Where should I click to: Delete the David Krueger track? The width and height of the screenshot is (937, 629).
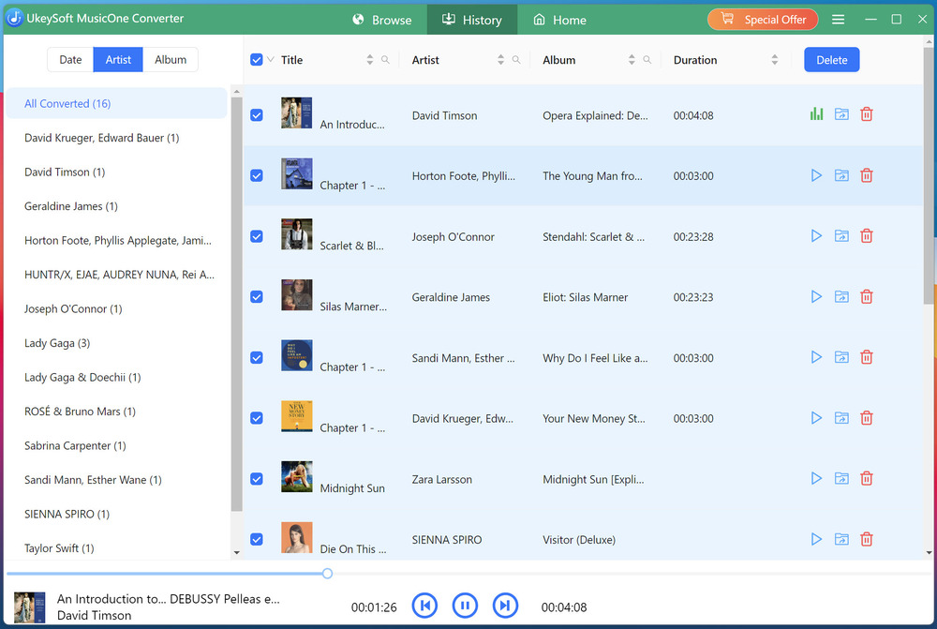point(867,418)
